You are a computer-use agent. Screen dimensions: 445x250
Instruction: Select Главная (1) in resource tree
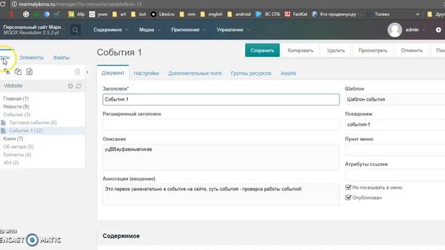[x=16, y=99]
